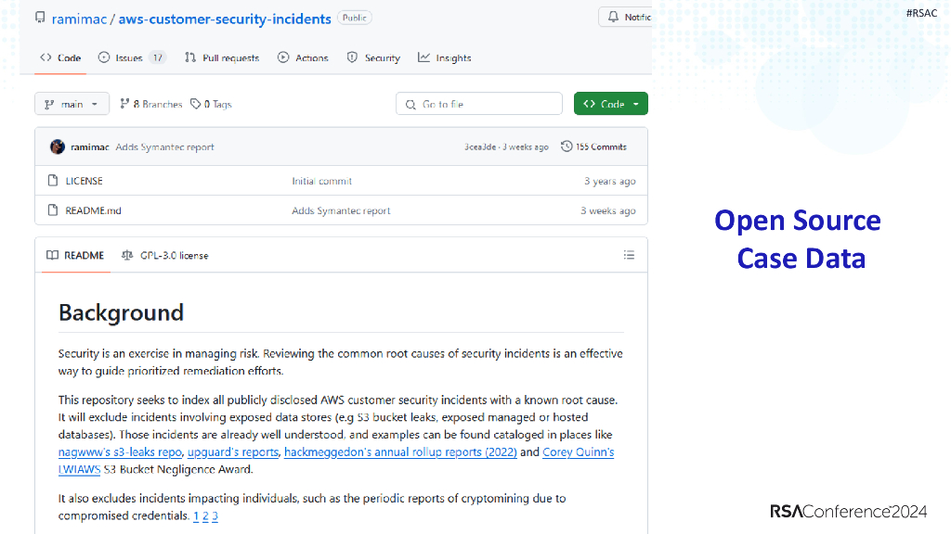Screen dimensions: 951x534
Task: Click the repository icon beside ramimac
Action: [x=40, y=17]
